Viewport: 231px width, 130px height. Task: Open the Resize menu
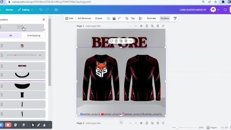(10, 10)
